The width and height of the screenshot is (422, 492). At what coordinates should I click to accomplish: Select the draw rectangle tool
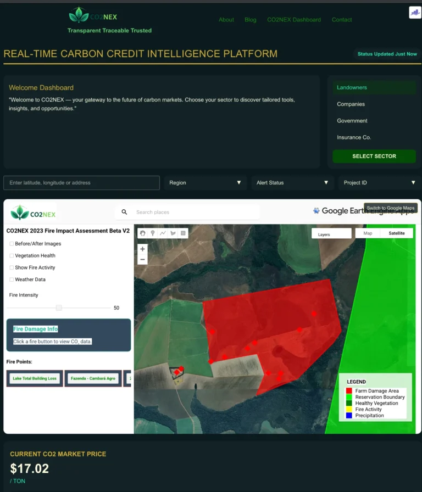click(183, 233)
